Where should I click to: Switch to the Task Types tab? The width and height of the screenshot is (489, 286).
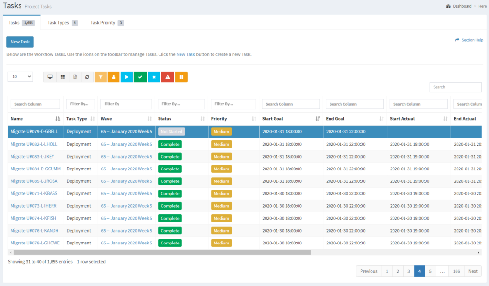coord(62,22)
